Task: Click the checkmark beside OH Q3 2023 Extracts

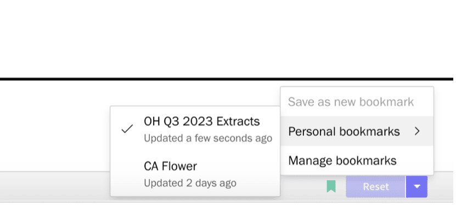Action: pos(127,128)
